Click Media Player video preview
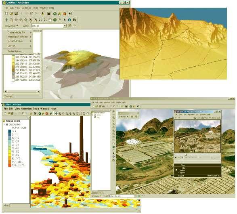The width and height of the screenshot is (237, 214). click(197, 136)
